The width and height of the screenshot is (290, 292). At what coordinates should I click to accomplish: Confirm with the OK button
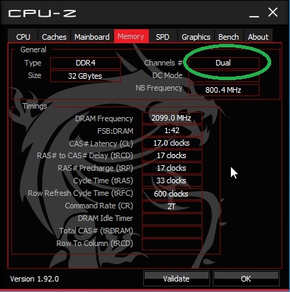point(245,278)
